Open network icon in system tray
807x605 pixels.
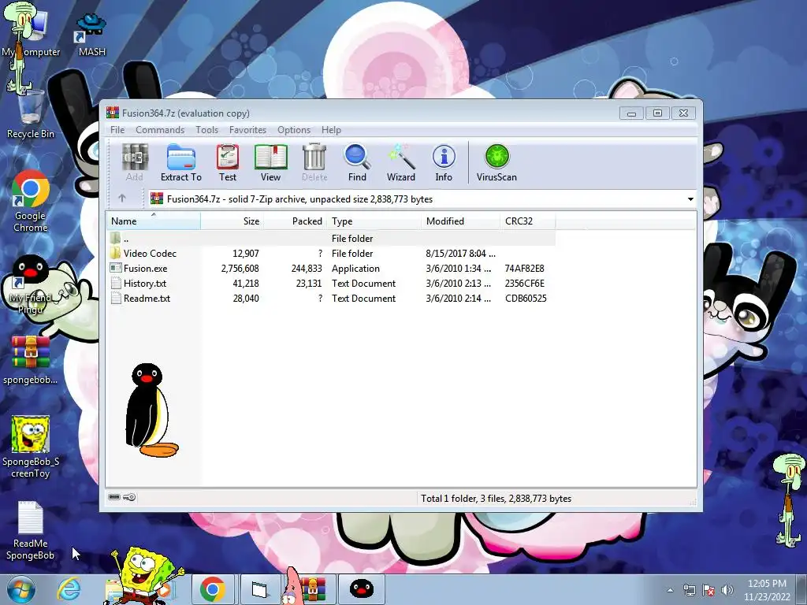pos(689,590)
